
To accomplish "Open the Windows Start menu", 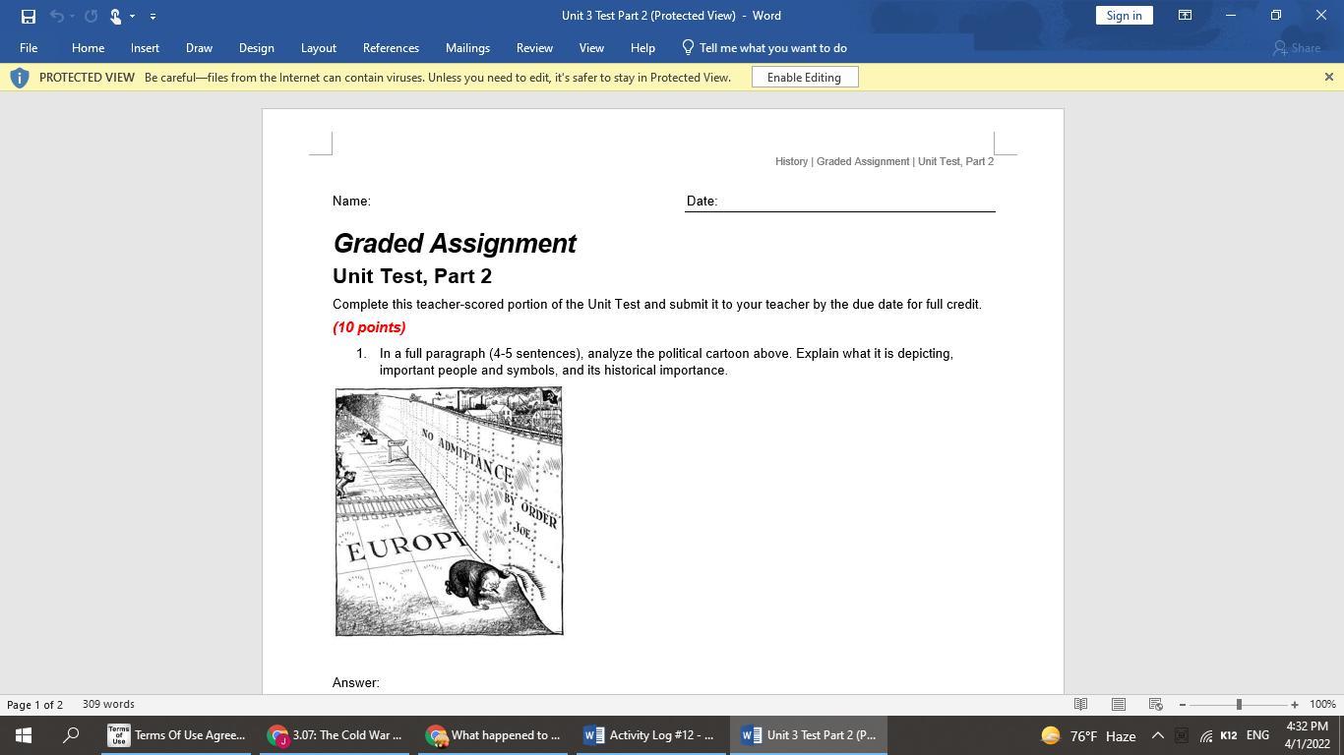I will coord(24,735).
